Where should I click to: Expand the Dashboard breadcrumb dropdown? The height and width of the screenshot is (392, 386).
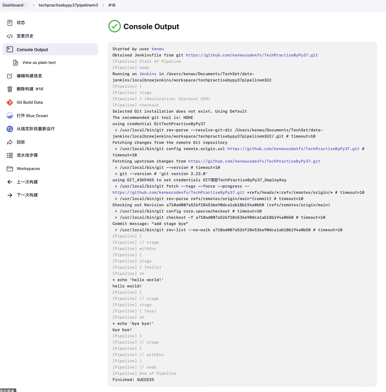click(x=25, y=5)
